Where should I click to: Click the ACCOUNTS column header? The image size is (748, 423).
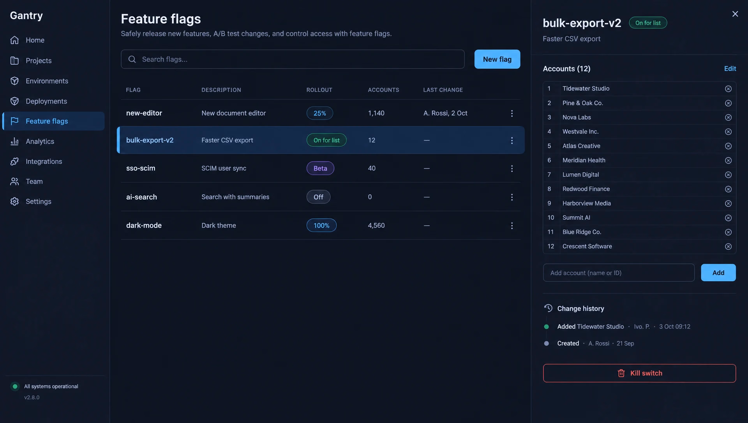pyautogui.click(x=383, y=90)
